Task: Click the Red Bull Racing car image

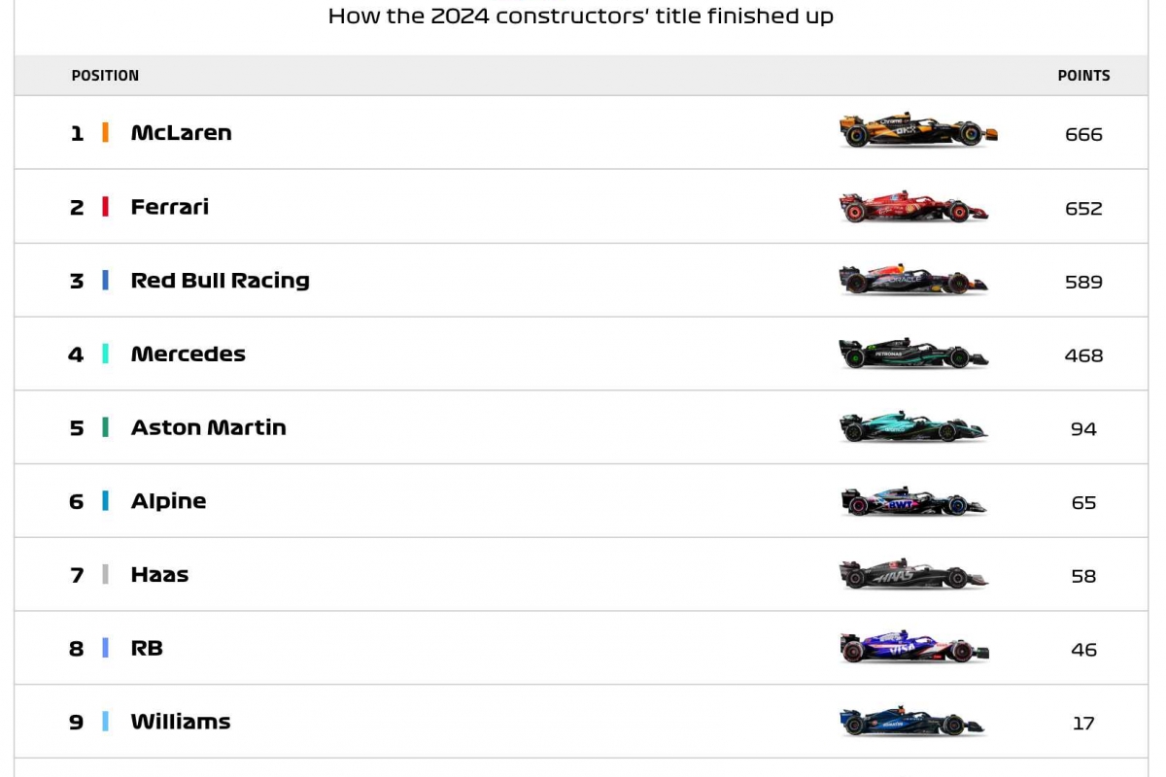Action: [x=913, y=280]
